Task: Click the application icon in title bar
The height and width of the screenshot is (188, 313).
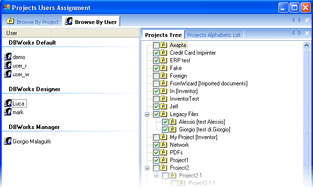Action: pos(7,8)
